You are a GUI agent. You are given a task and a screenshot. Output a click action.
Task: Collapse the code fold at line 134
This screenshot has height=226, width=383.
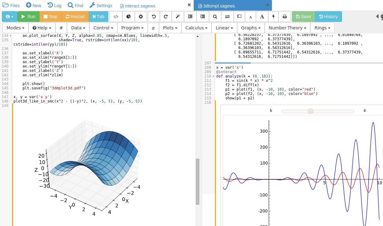pyautogui.click(x=11, y=36)
